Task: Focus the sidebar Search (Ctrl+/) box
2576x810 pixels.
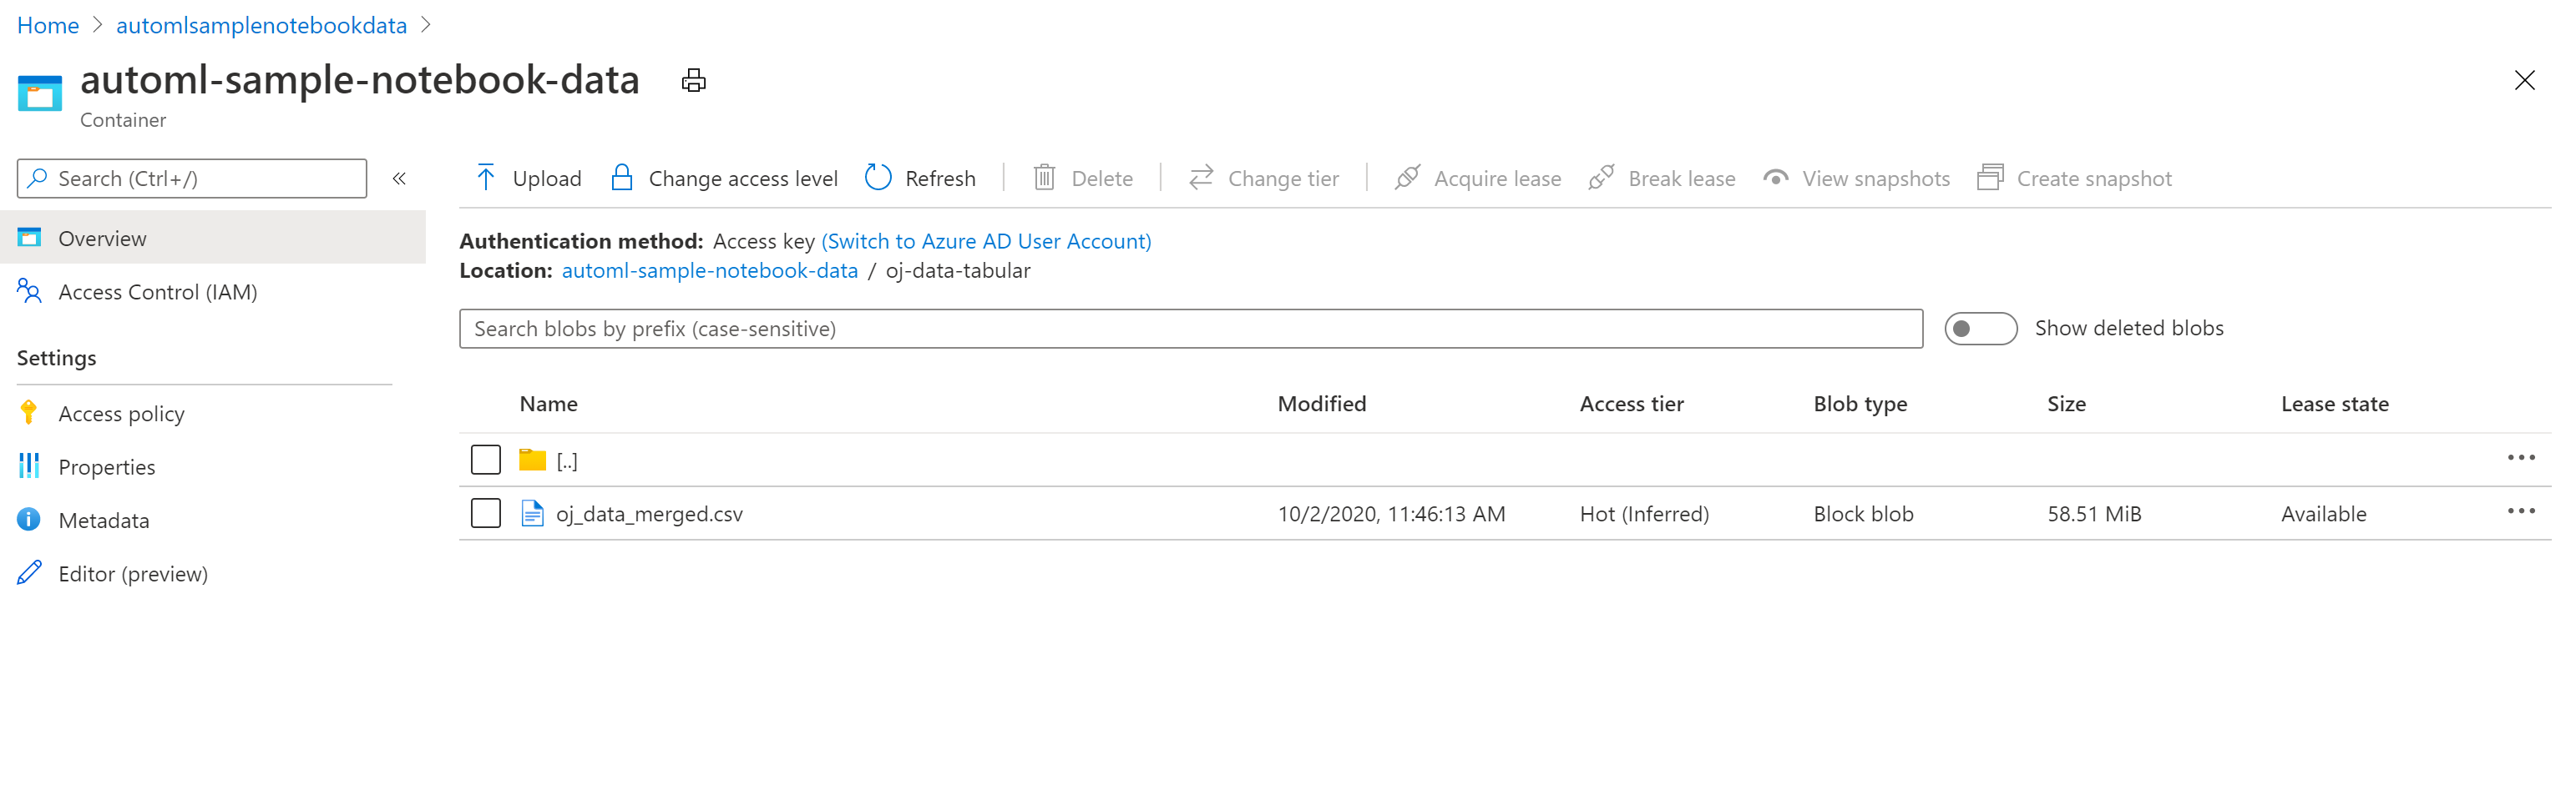Action: coord(192,179)
